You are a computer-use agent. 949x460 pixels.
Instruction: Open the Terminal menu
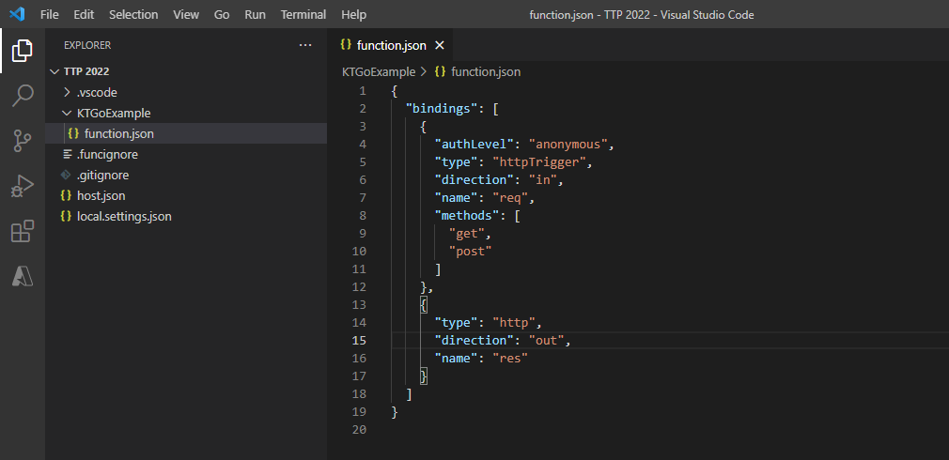(x=303, y=14)
